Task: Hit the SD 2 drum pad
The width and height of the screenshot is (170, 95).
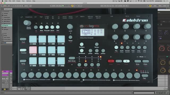Action: (x=42, y=61)
